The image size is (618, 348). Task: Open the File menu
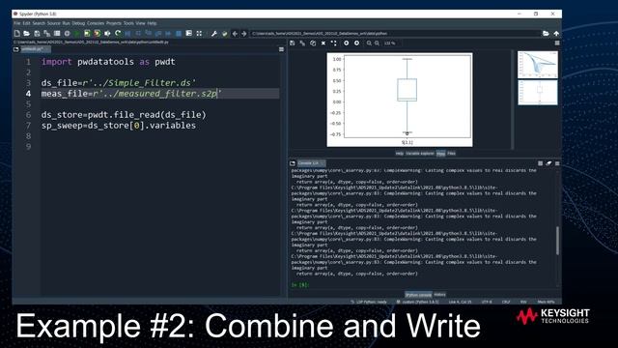click(x=17, y=23)
